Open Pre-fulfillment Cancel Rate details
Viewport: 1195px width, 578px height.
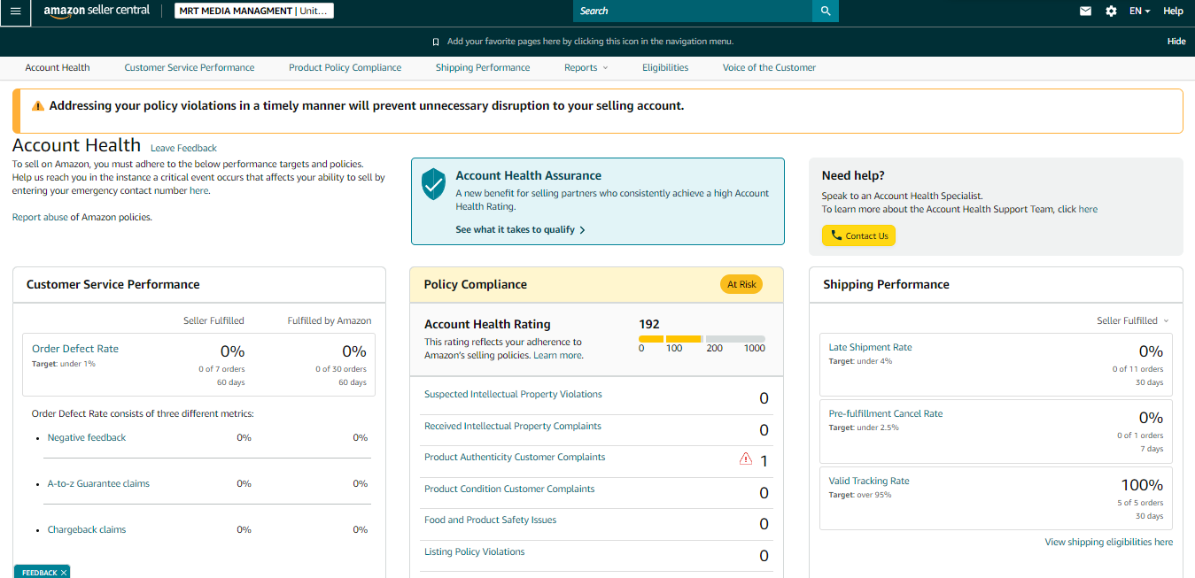click(x=886, y=413)
